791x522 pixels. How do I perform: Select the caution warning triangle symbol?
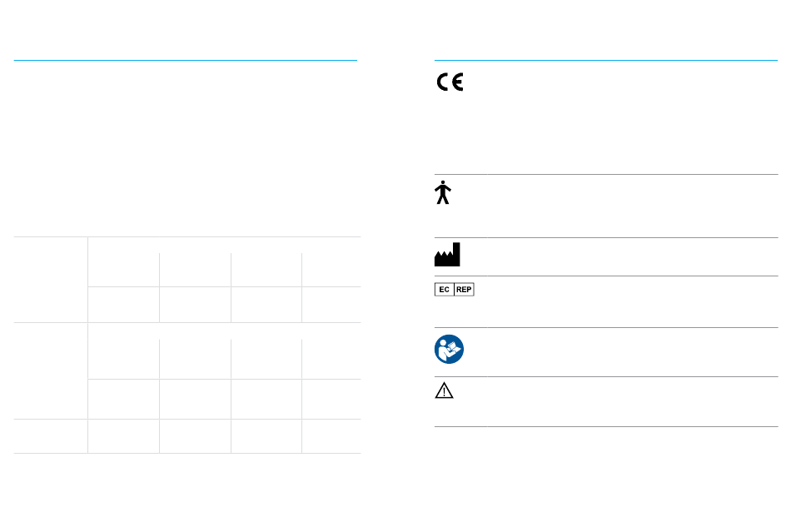point(444,390)
